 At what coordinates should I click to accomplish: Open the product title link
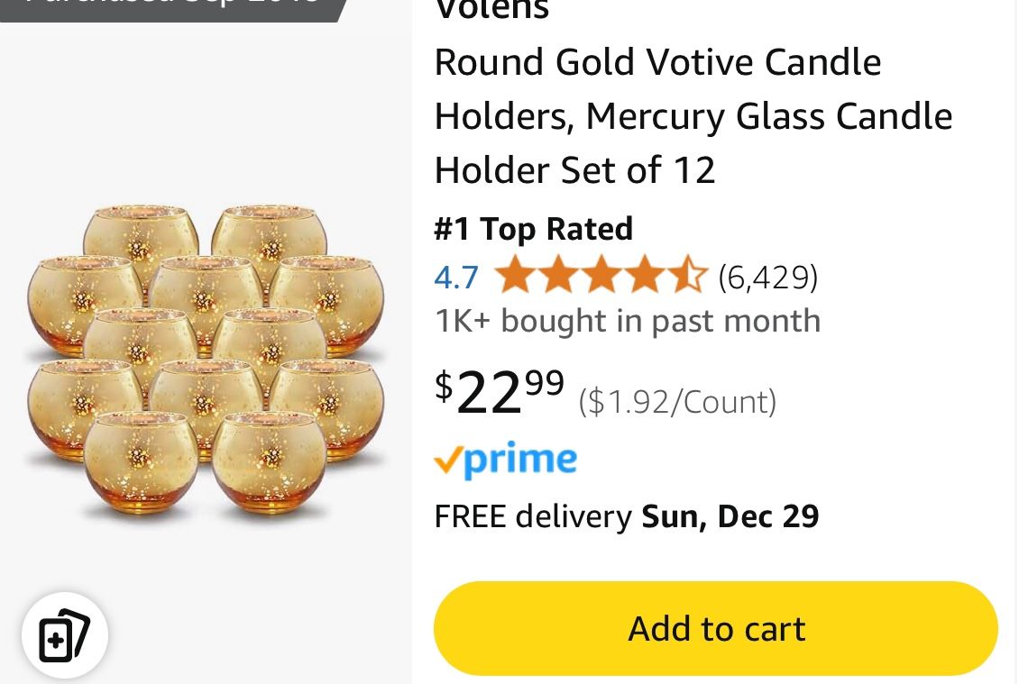pos(693,115)
